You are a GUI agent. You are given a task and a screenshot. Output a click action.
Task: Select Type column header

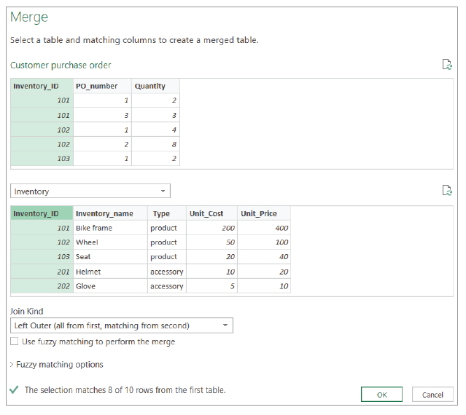coord(167,213)
